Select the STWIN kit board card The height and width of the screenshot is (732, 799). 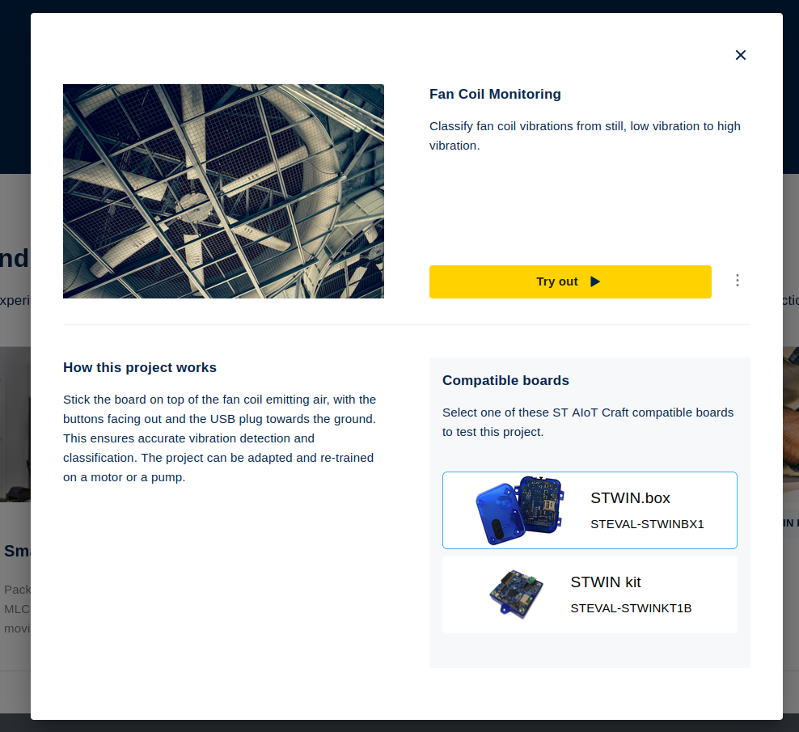coord(590,594)
